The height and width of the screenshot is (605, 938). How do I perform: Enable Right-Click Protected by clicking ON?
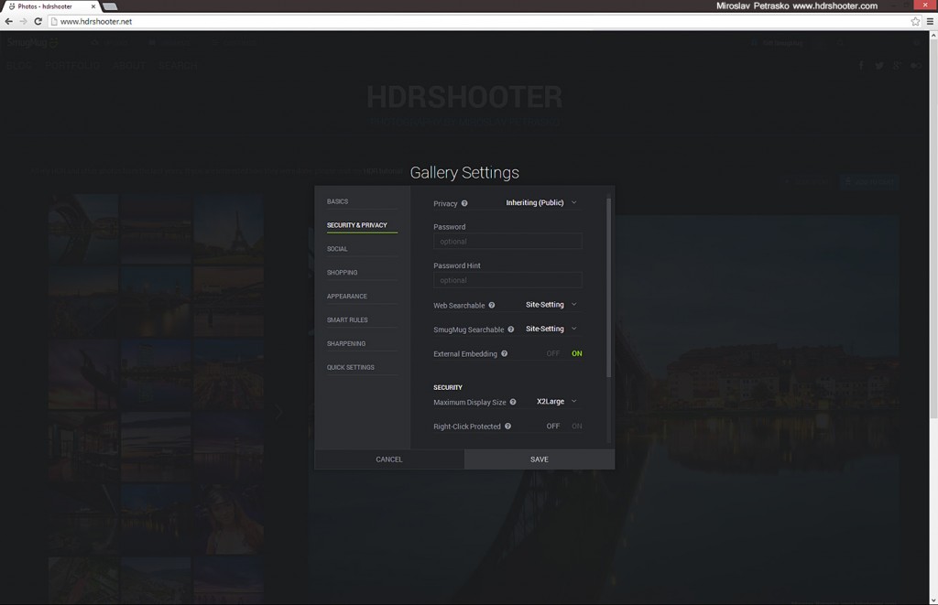pos(577,427)
